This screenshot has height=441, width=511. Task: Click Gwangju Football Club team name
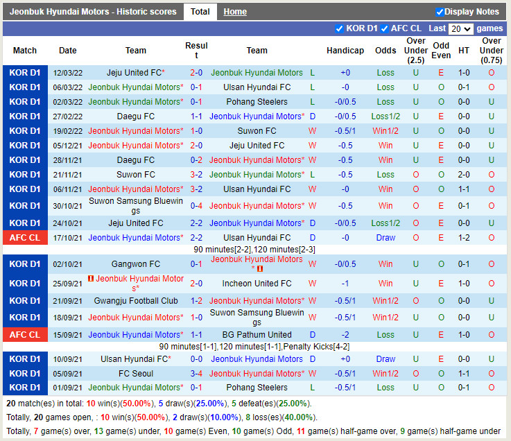tap(136, 301)
